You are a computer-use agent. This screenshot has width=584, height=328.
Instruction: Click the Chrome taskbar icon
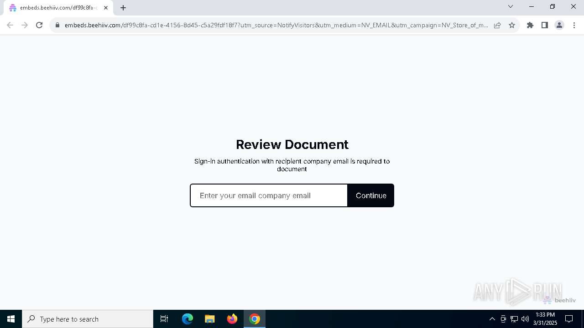[255, 319]
